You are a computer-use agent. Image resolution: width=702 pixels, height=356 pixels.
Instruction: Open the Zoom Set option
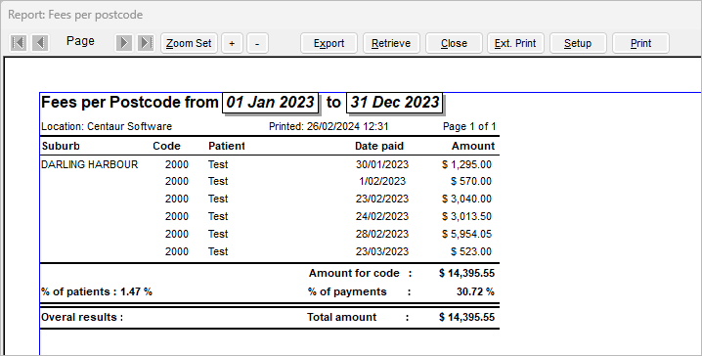point(189,43)
